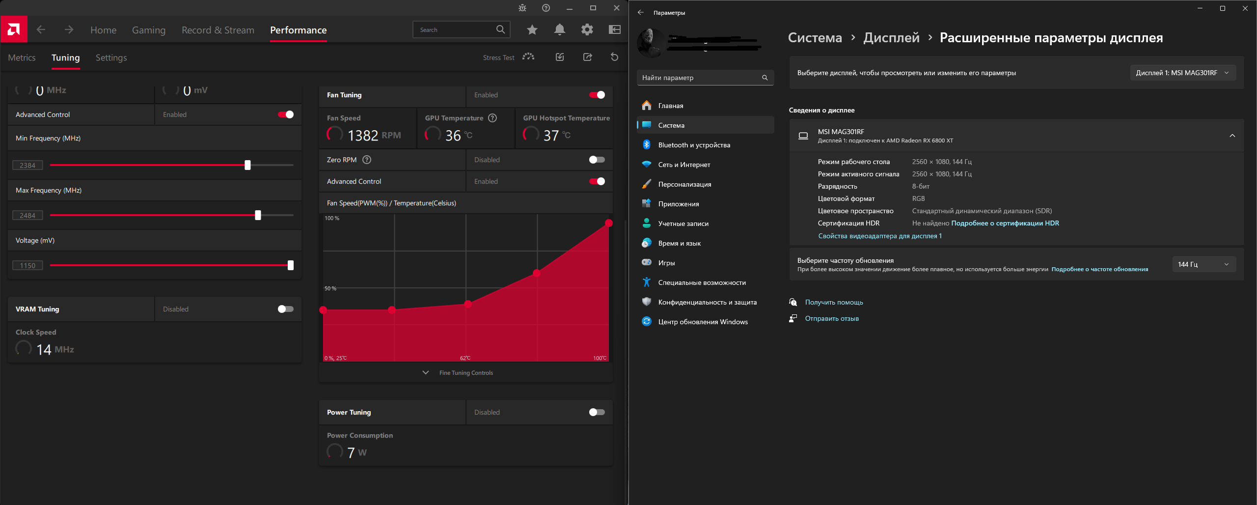Enable the VRAM Tuning toggle

285,309
